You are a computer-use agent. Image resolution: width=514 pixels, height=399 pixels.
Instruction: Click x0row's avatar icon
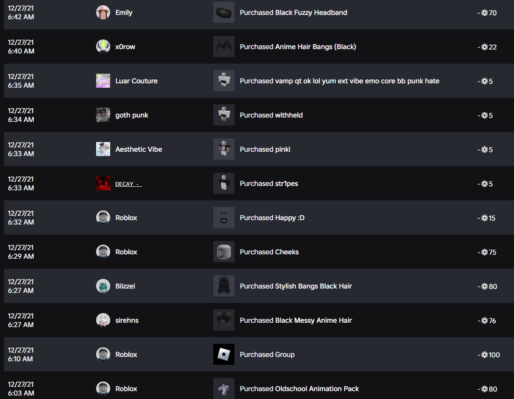click(x=103, y=46)
